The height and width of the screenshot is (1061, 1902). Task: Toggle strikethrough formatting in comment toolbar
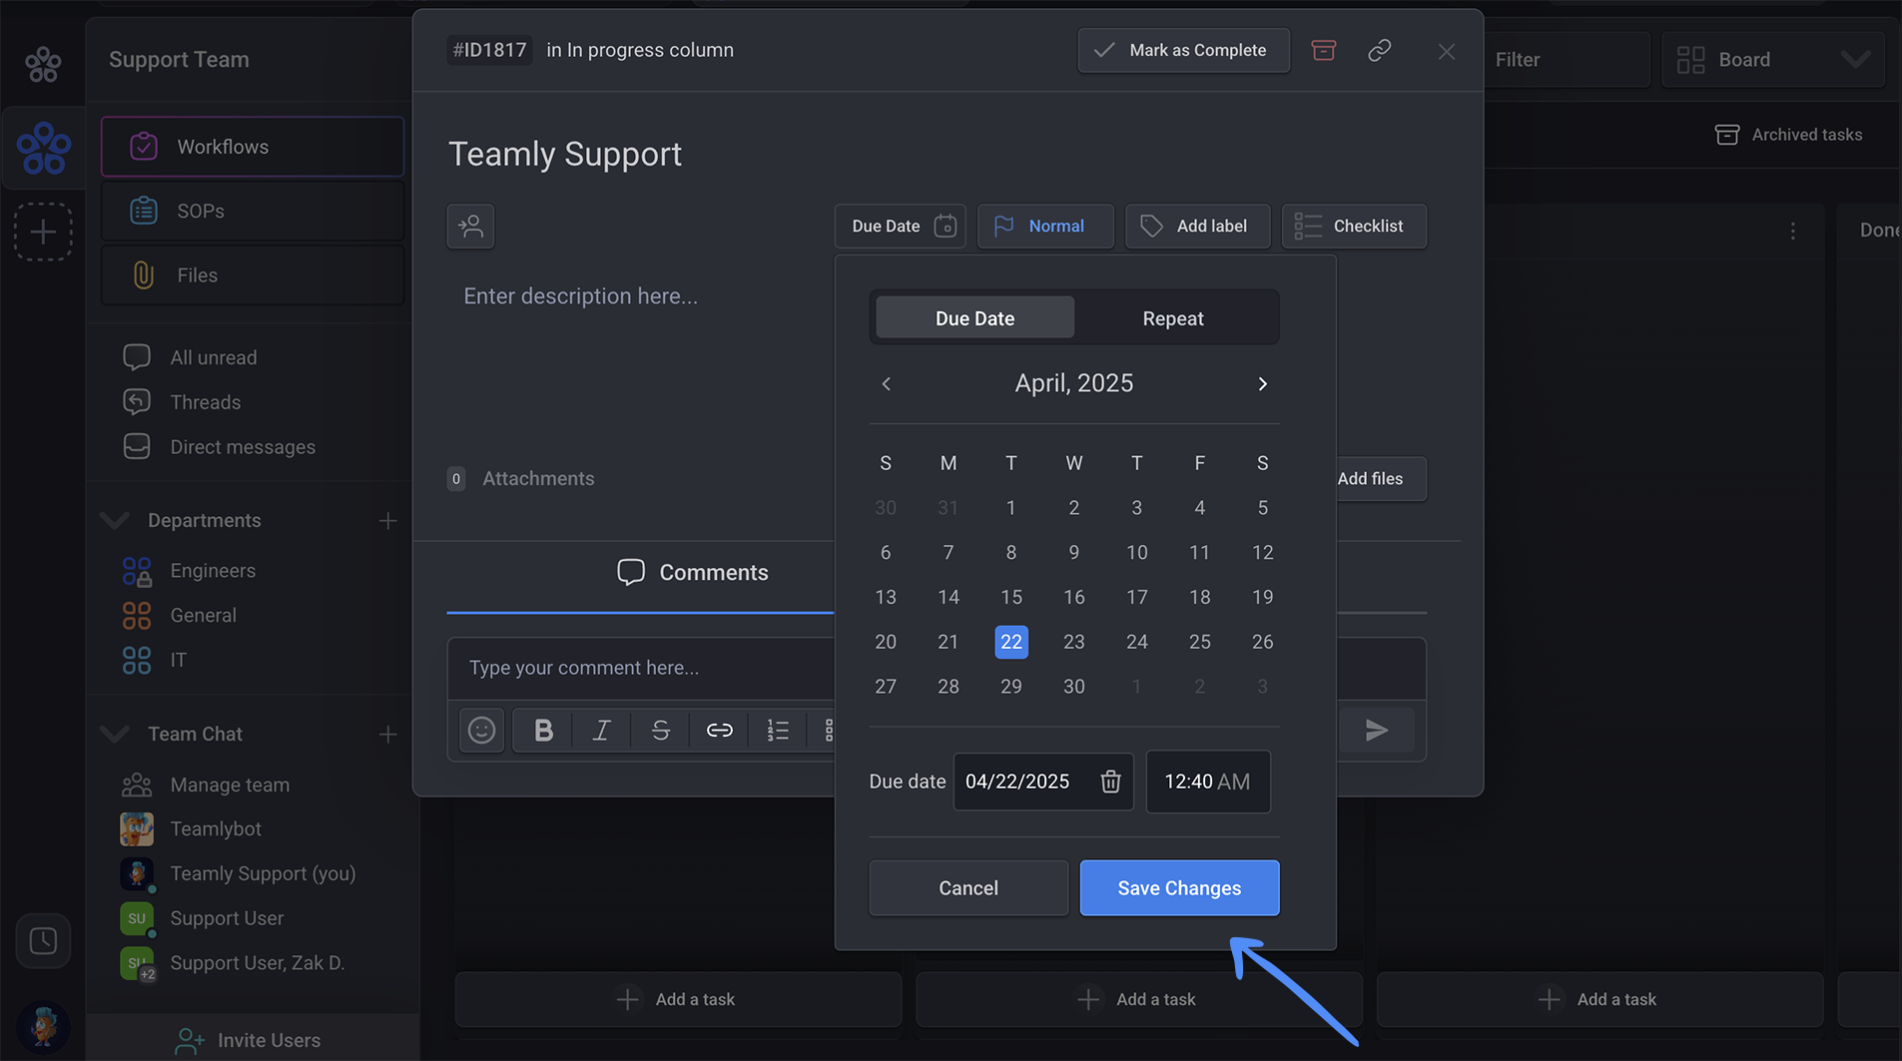point(660,731)
